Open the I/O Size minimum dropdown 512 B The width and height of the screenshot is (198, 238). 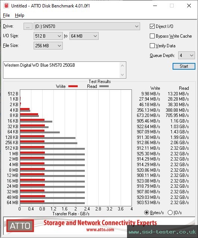coord(48,36)
